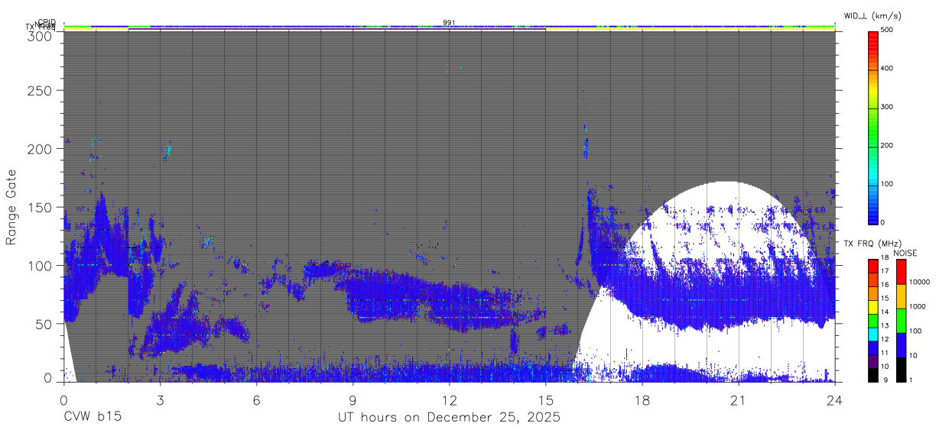Click the orange 15–16 MHz TX FRQ segment

click(x=872, y=292)
